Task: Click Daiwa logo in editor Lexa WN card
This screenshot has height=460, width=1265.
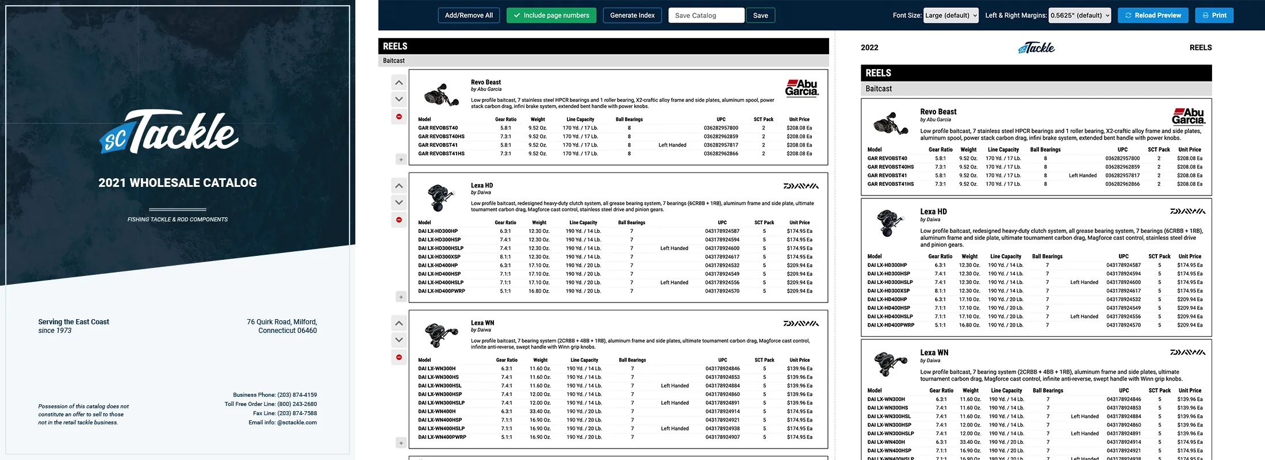Action: point(801,323)
